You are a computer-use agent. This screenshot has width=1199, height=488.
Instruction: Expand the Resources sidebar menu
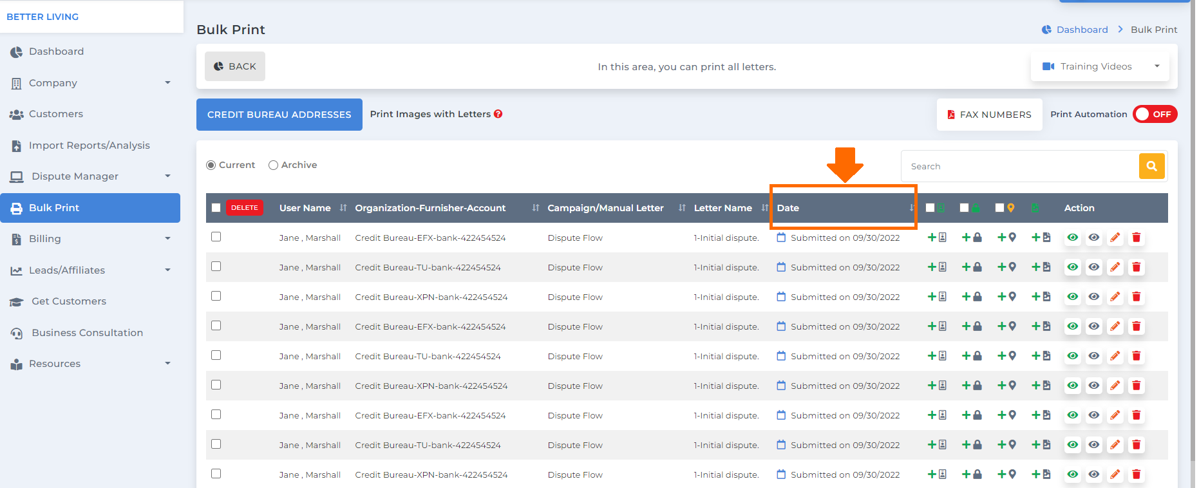click(90, 364)
